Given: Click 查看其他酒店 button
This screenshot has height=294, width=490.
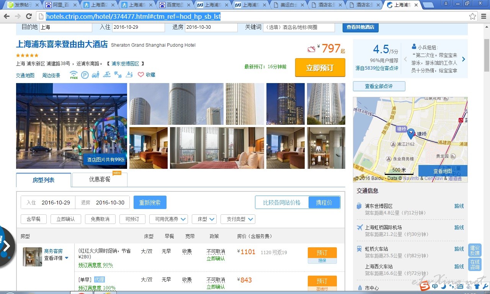Looking at the screenshot, I should click(x=360, y=27).
